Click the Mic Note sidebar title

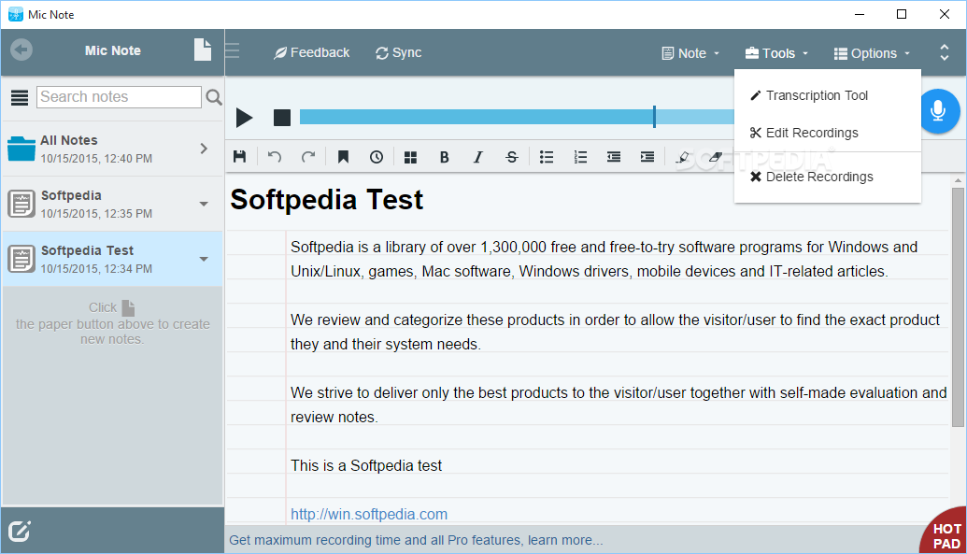[113, 50]
